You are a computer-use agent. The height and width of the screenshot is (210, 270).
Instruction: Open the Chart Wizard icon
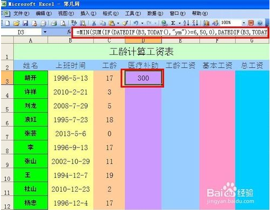tap(207, 23)
